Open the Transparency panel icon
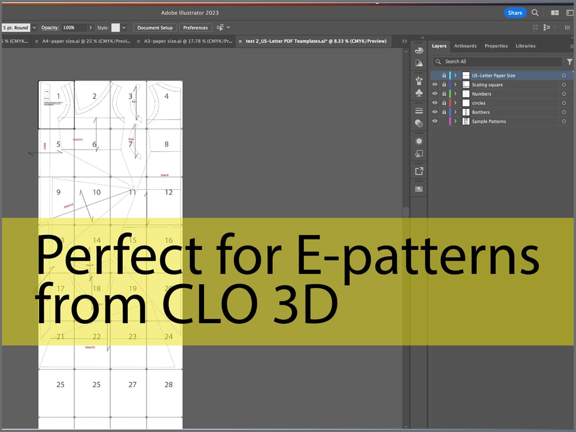Image resolution: width=576 pixels, height=432 pixels. [x=419, y=123]
